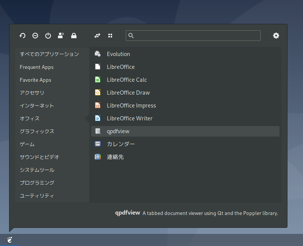This screenshot has width=303, height=246.
Task: Click the application search field
Action: point(193,36)
